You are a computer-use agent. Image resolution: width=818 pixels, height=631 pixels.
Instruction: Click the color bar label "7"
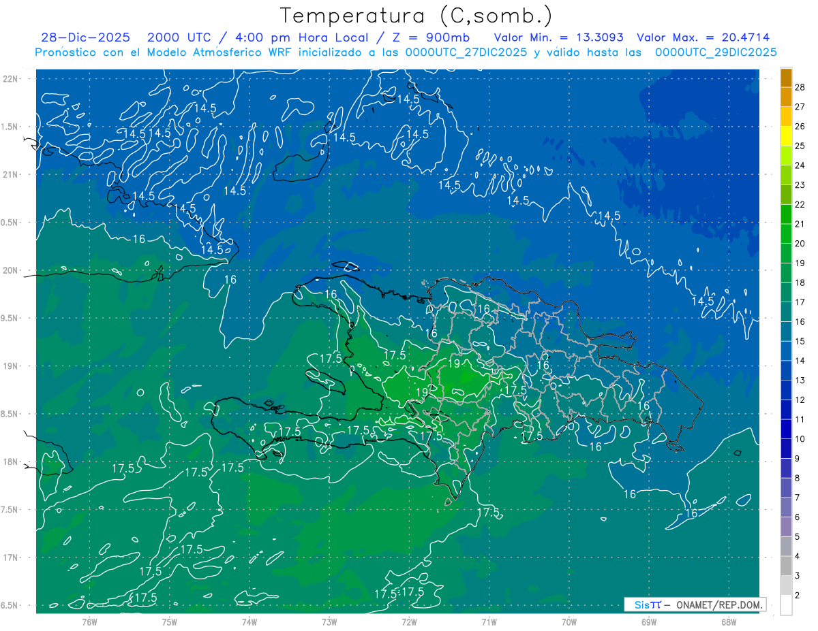(798, 498)
